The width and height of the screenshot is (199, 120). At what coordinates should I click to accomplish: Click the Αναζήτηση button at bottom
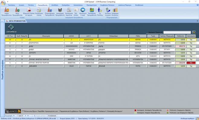(x=52, y=116)
